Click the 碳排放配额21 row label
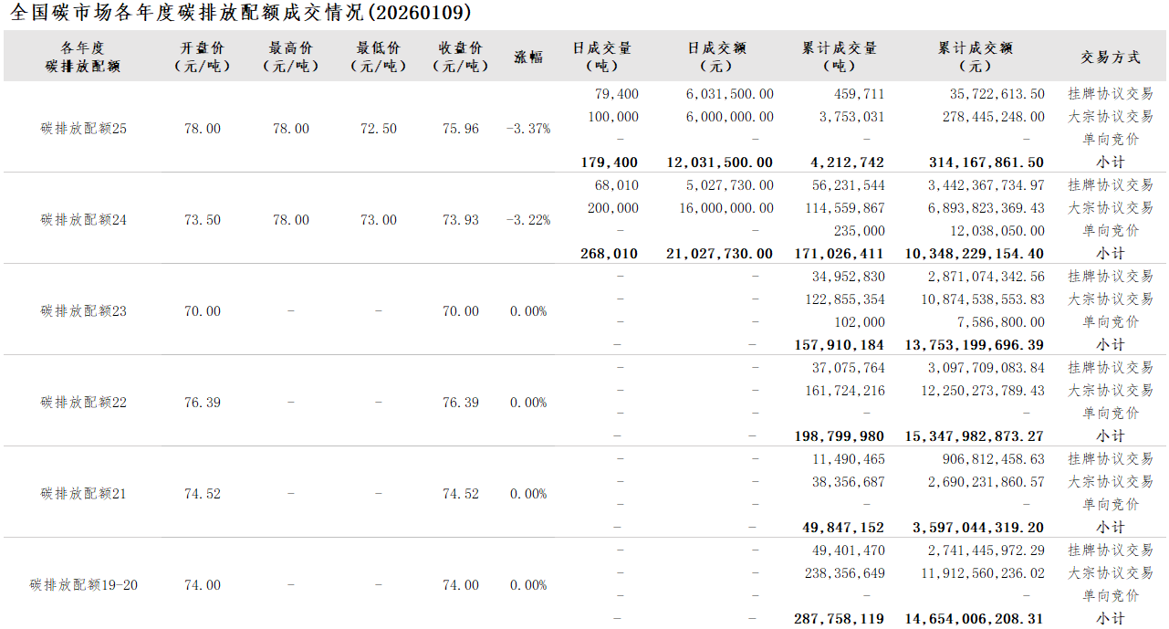This screenshot has width=1169, height=629. 84,494
